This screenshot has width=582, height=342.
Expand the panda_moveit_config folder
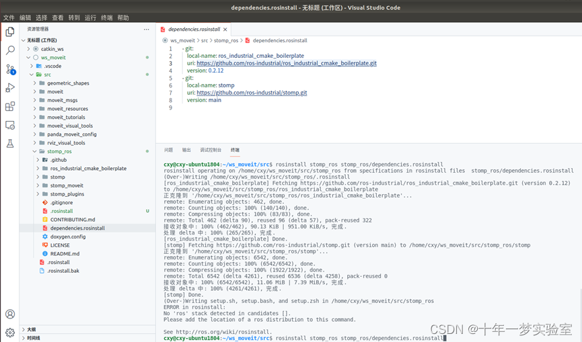click(35, 134)
